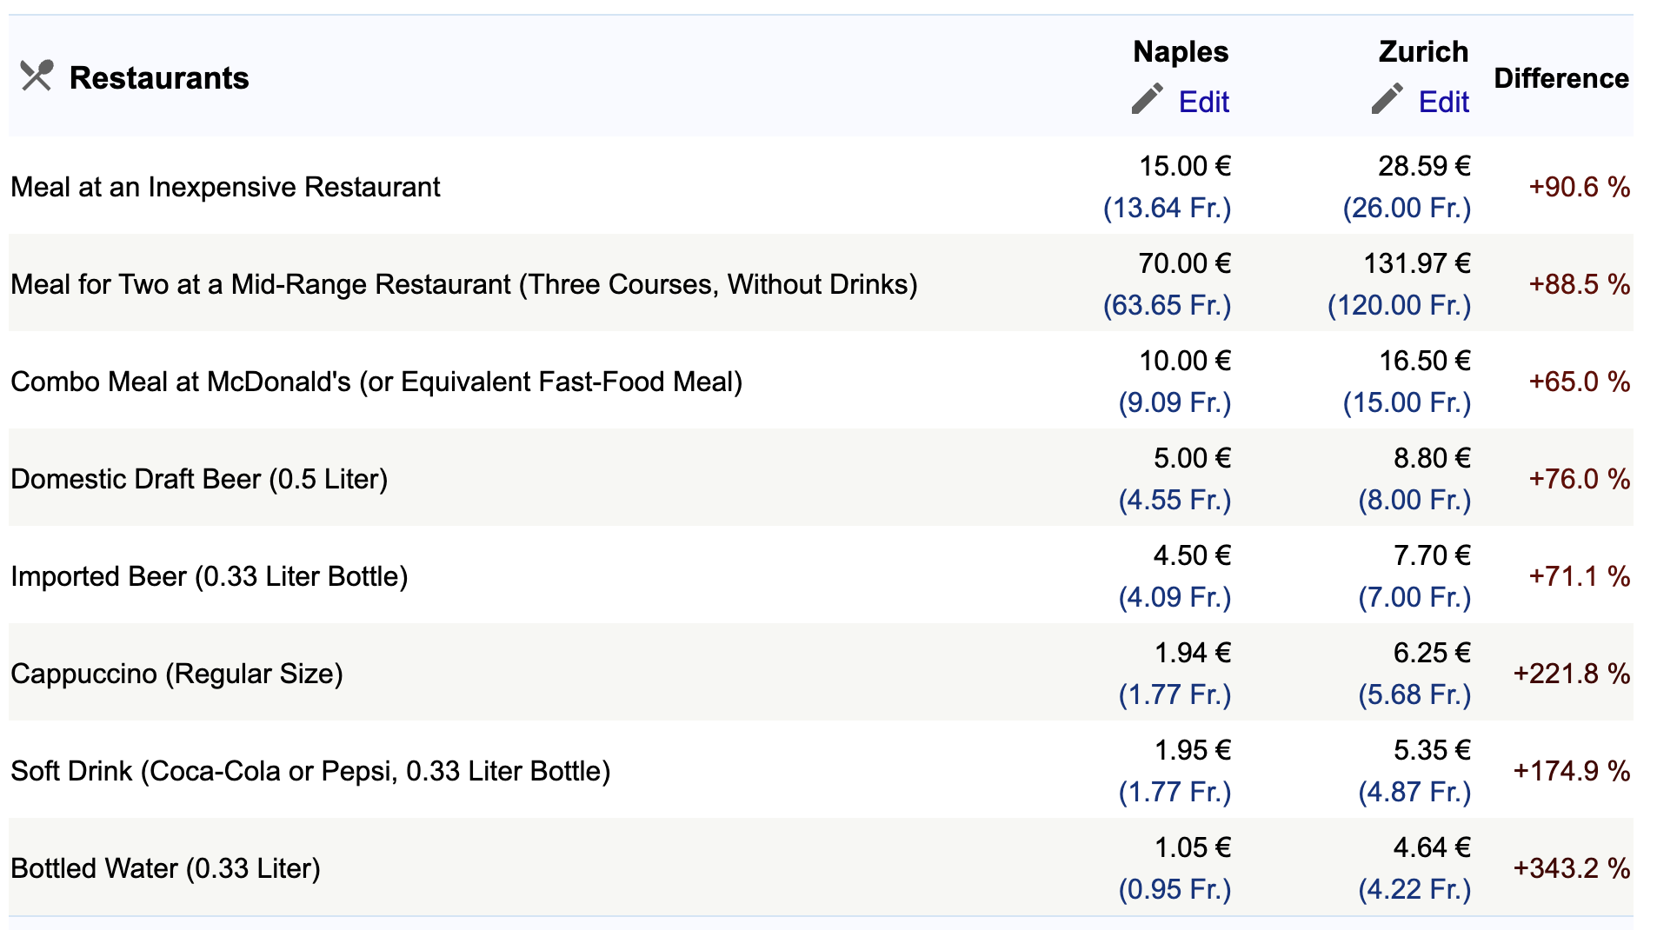Click the Difference column header
The width and height of the screenshot is (1657, 930).
coord(1561,78)
